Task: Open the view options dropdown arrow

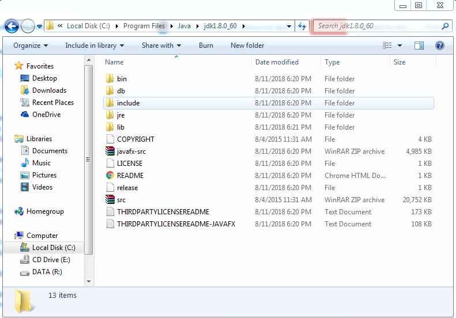Action: click(x=400, y=46)
